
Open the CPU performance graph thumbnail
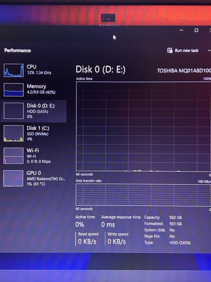tap(14, 70)
